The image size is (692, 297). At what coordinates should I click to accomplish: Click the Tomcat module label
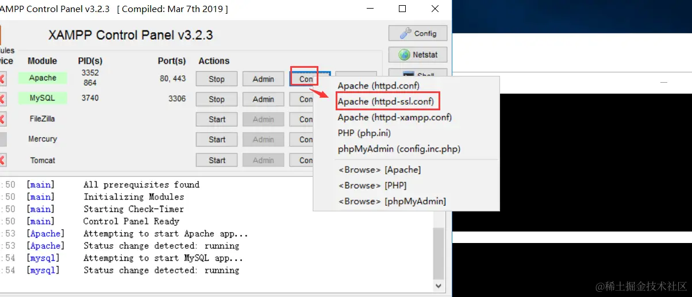tap(43, 160)
